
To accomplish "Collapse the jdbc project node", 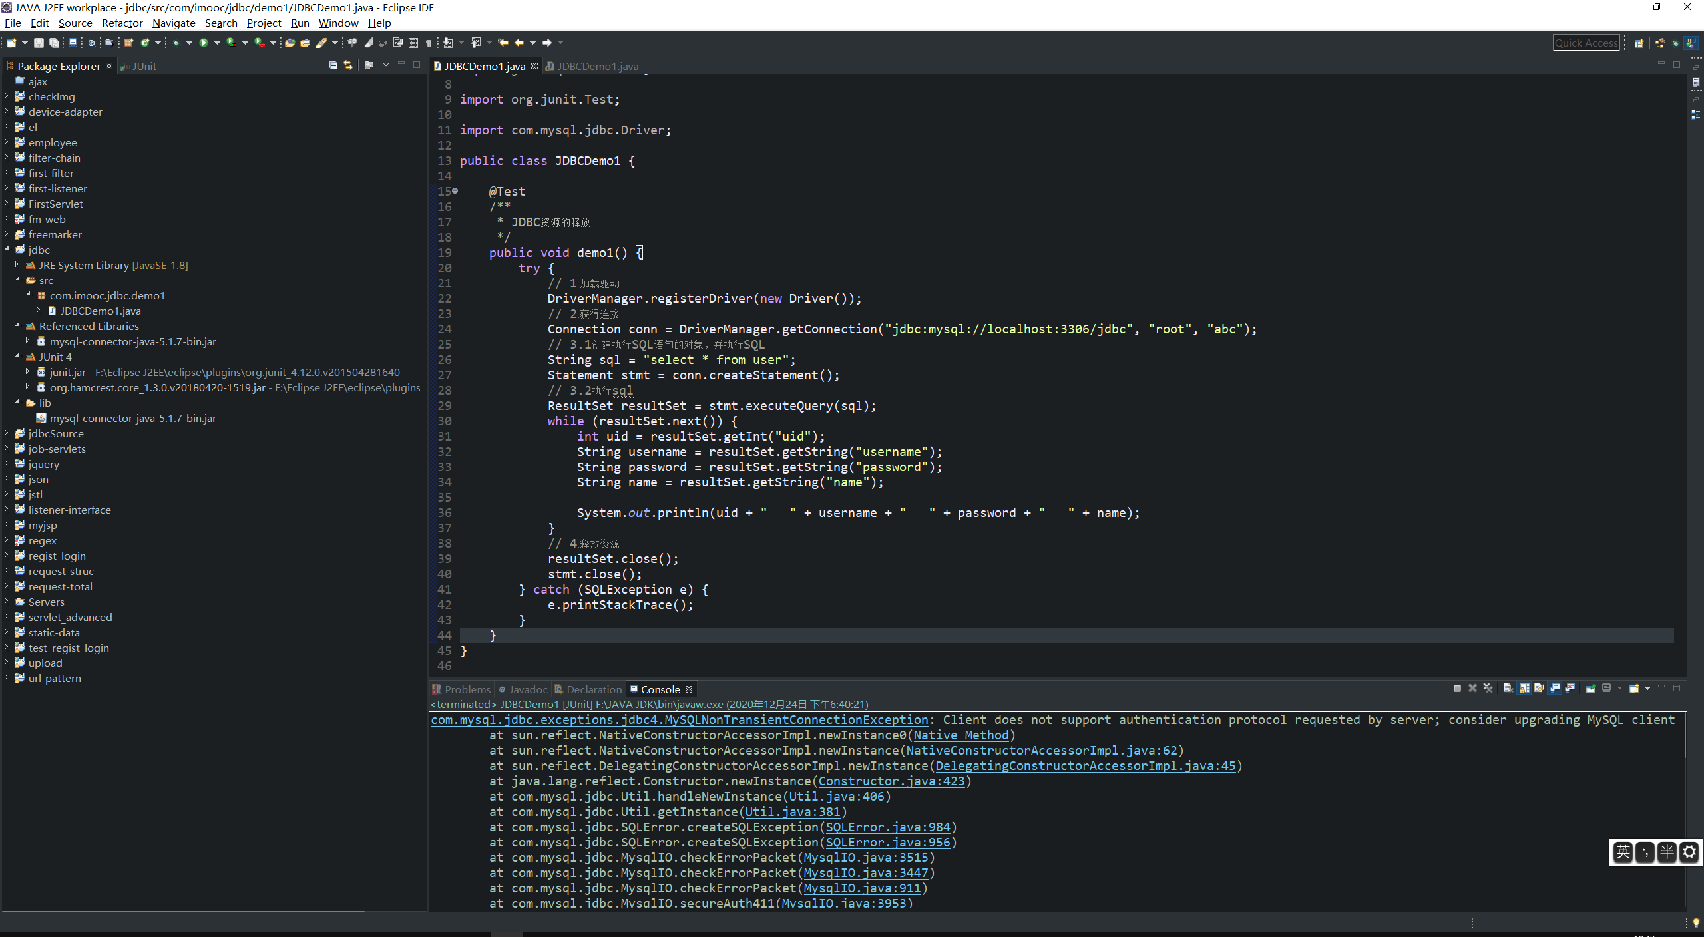I will click(x=7, y=249).
